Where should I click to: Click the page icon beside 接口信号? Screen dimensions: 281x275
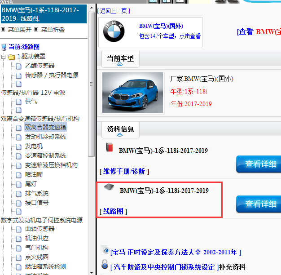pyautogui.click(x=19, y=203)
